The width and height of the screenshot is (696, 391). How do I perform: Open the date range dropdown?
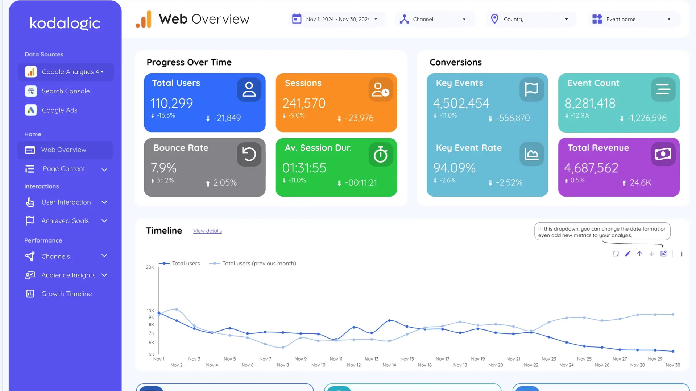(337, 19)
